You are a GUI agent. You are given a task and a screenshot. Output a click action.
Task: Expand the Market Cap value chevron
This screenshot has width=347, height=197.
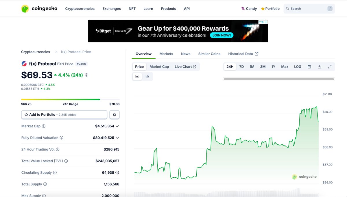click(x=117, y=126)
